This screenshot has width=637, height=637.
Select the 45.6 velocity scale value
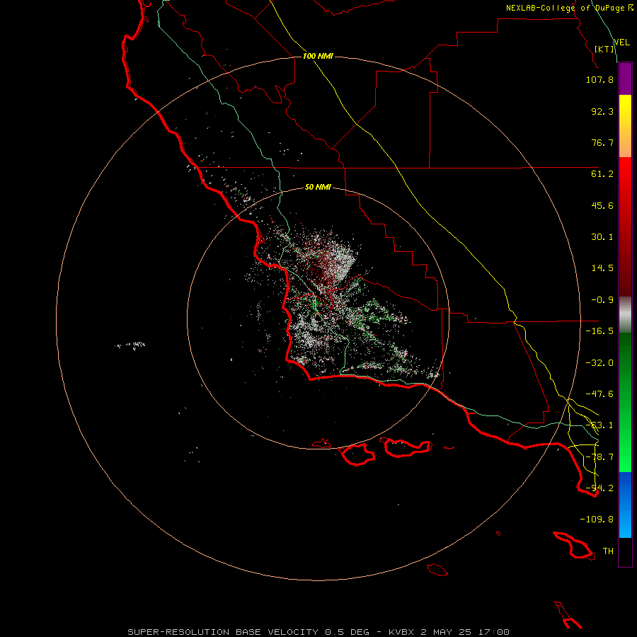(x=602, y=205)
